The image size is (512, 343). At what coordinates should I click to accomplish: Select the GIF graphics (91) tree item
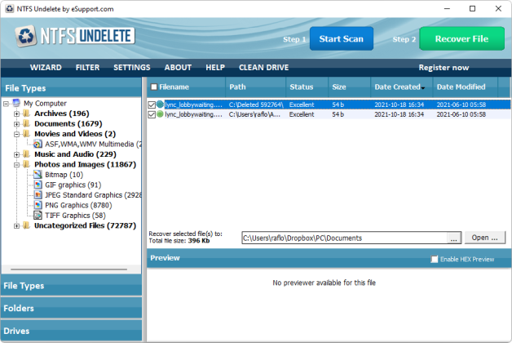click(x=73, y=185)
